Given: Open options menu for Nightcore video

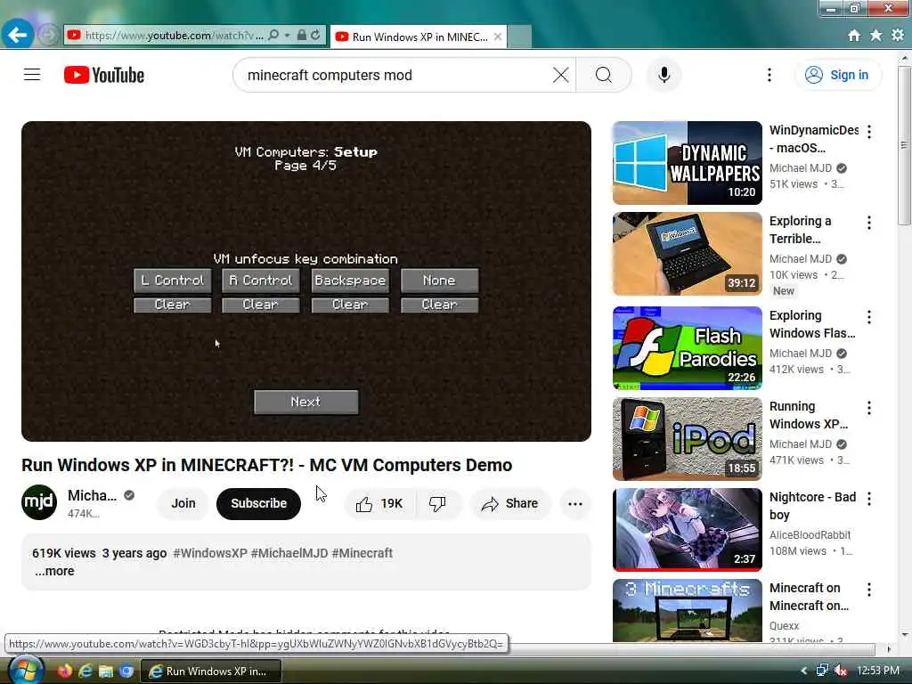Looking at the screenshot, I should coord(869,499).
